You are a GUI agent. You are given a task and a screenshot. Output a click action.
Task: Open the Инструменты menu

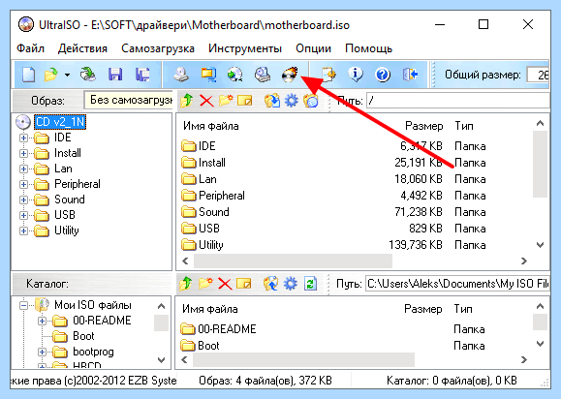(245, 48)
